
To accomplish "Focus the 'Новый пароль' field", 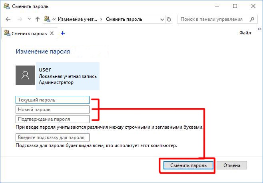I will (x=52, y=109).
